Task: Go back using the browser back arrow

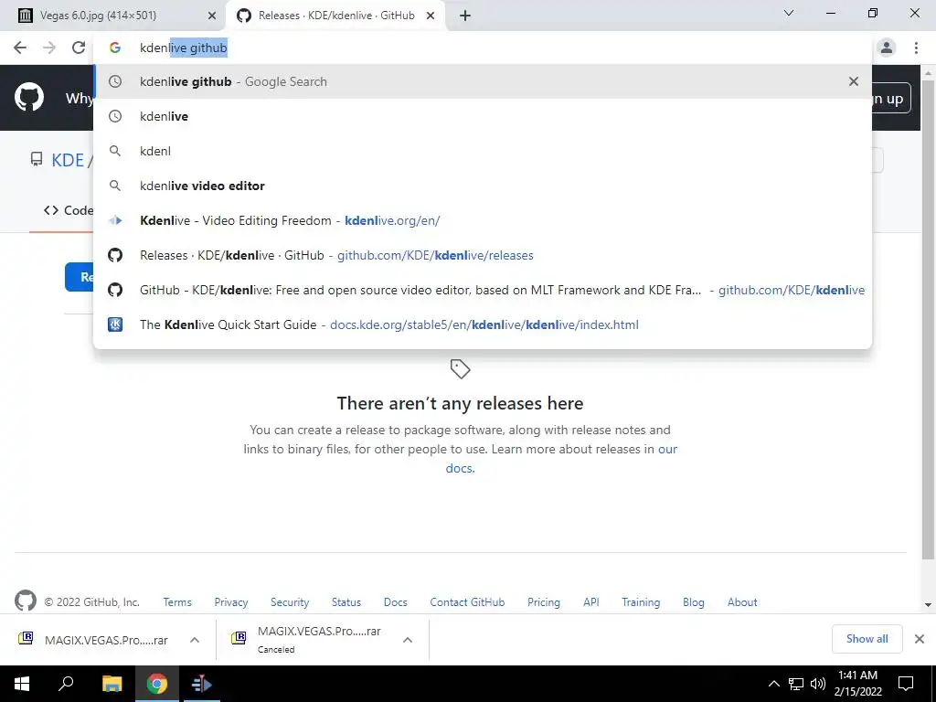Action: (20, 48)
